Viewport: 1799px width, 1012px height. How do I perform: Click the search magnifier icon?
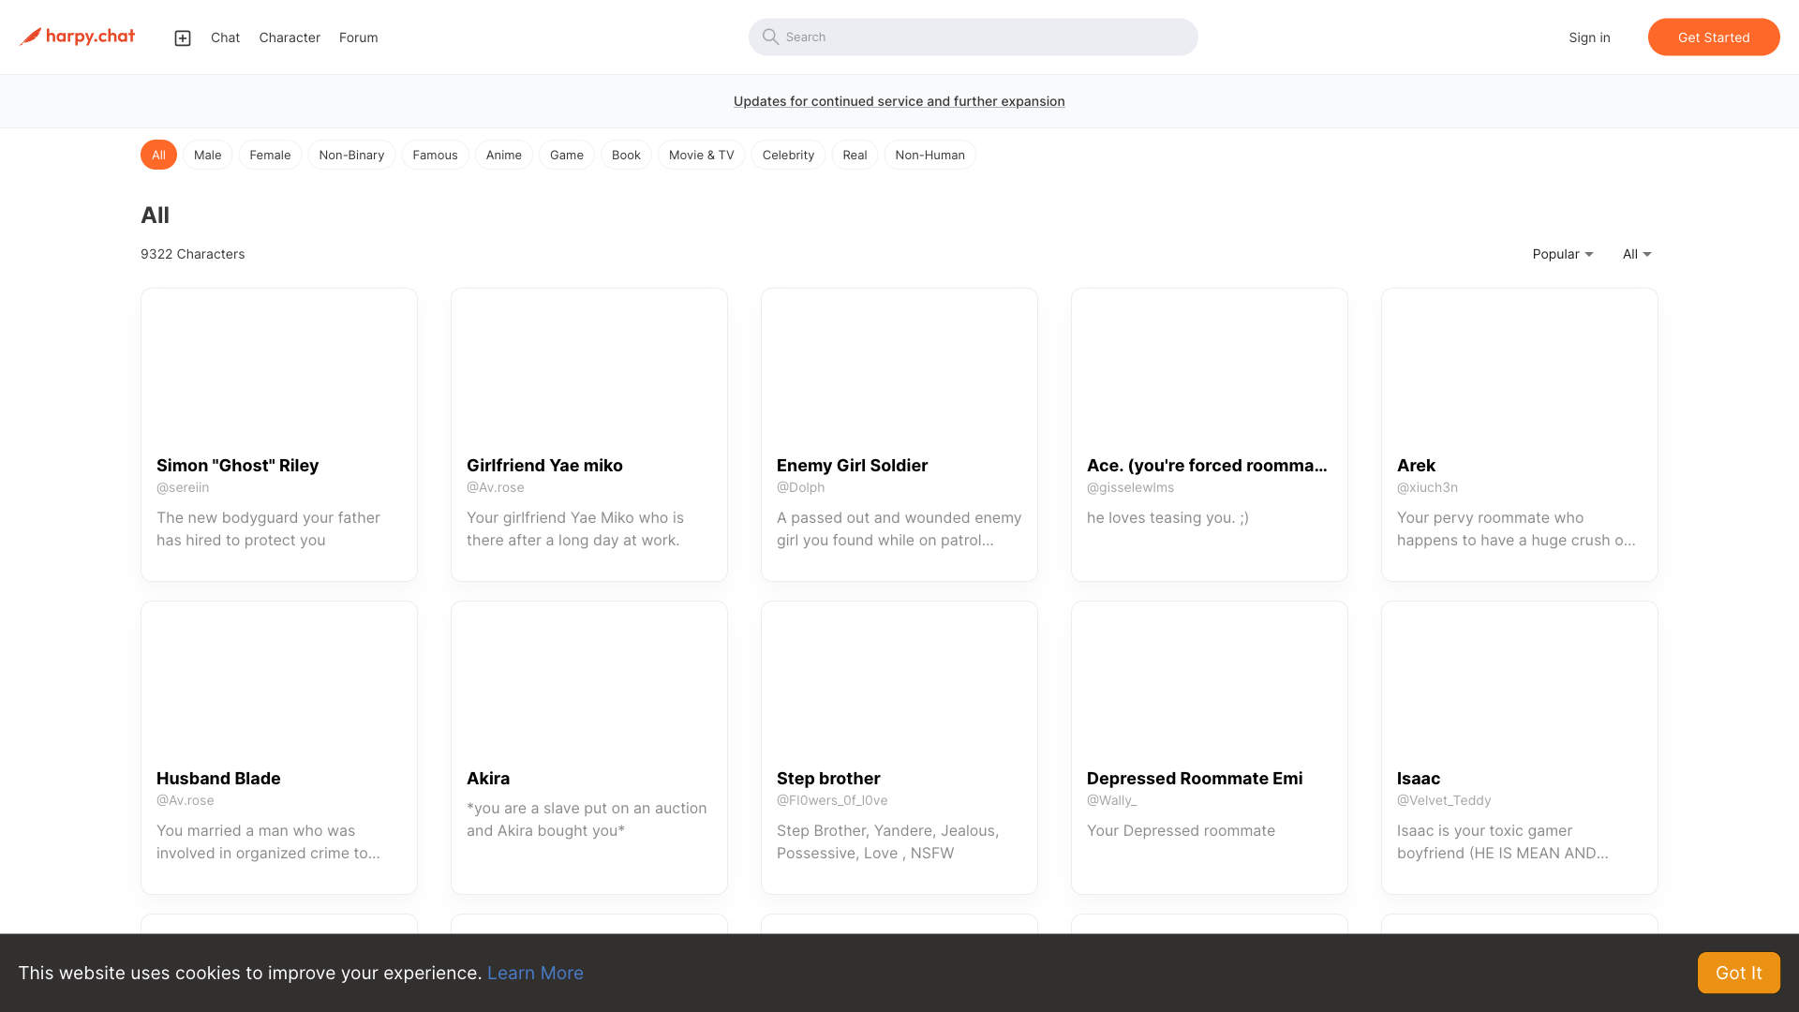click(x=770, y=37)
